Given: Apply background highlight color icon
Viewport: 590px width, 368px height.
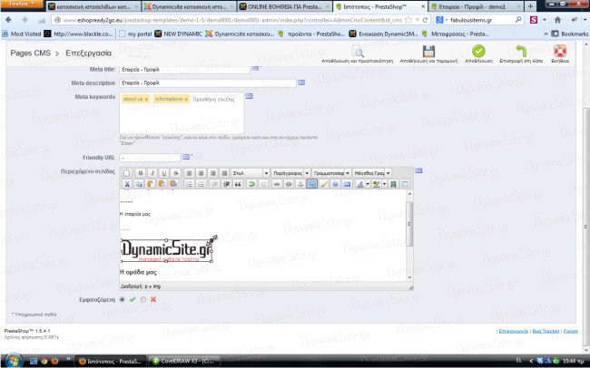Looking at the screenshot, I should (377, 184).
